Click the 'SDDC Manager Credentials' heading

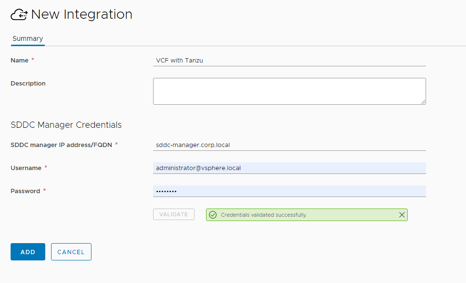66,125
